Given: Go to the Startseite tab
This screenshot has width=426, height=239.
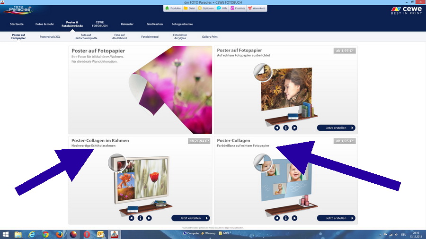Looking at the screenshot, I should point(17,24).
